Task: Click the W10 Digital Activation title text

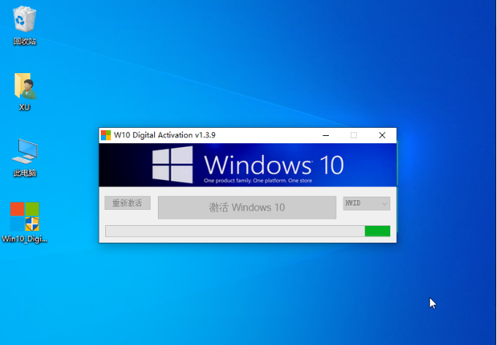Action: pos(164,135)
